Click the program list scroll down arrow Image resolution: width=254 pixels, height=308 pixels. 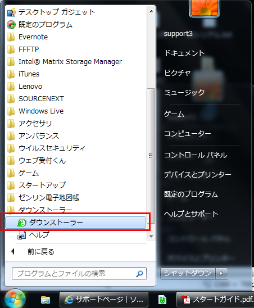pyautogui.click(x=151, y=236)
